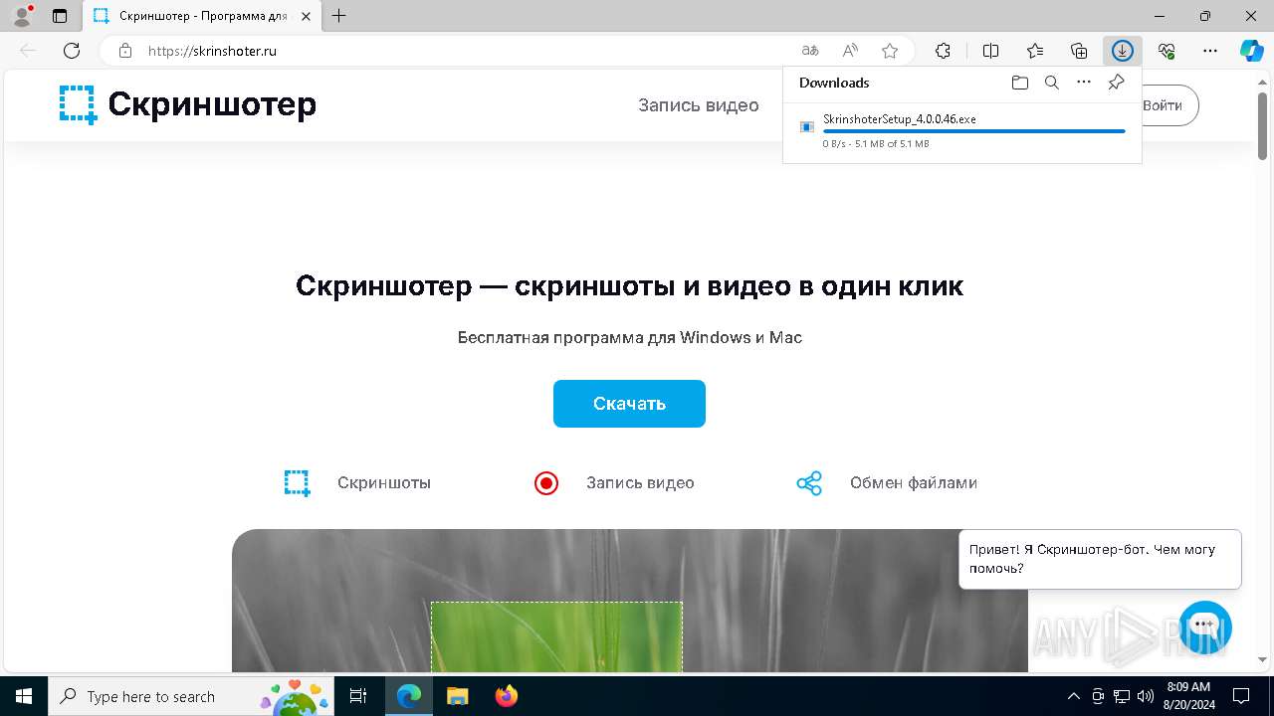Screen dimensions: 1274x716
Task: Reload the page with refresh icon
Action: (x=72, y=51)
